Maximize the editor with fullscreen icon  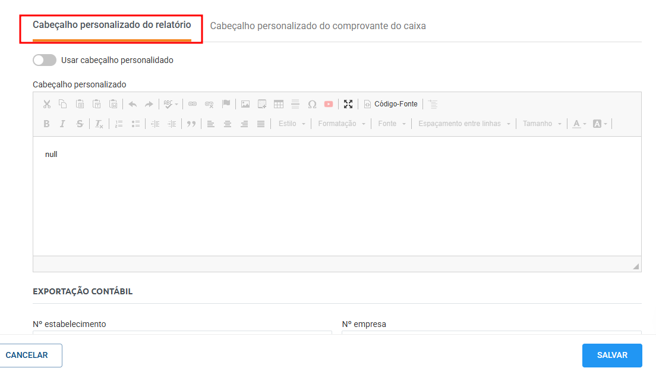point(348,104)
